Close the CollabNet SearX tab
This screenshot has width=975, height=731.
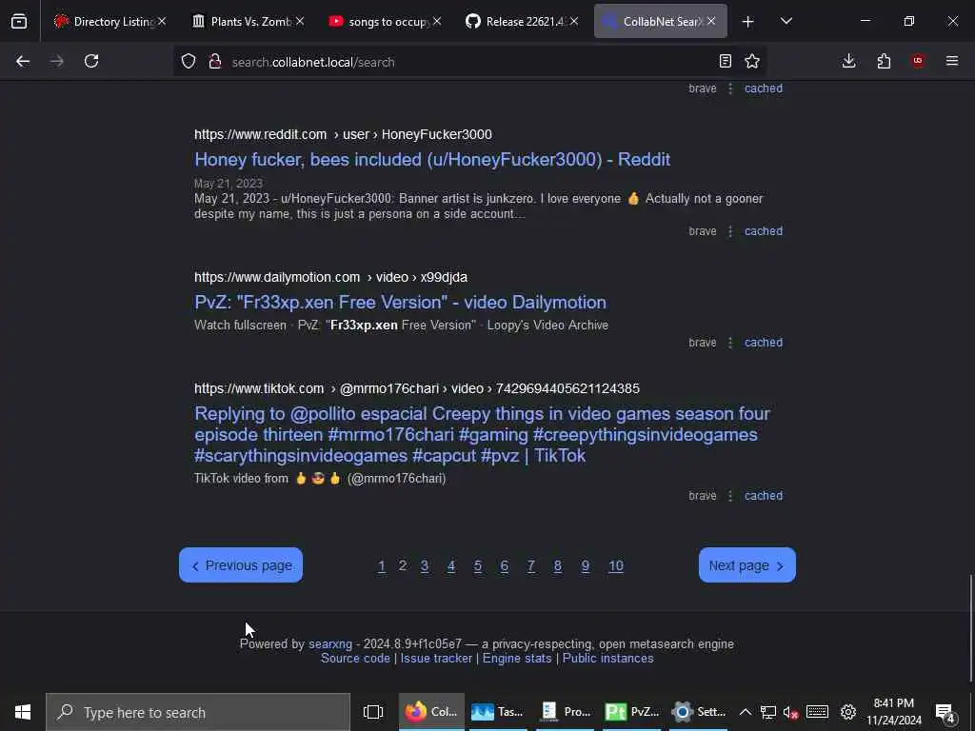point(711,22)
